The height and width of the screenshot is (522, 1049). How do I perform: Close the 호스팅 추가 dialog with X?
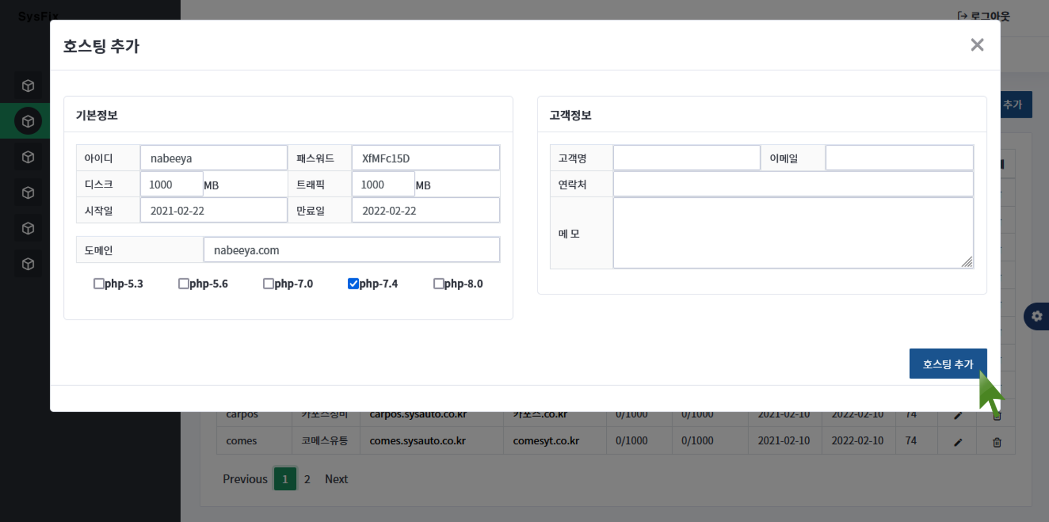pyautogui.click(x=977, y=45)
